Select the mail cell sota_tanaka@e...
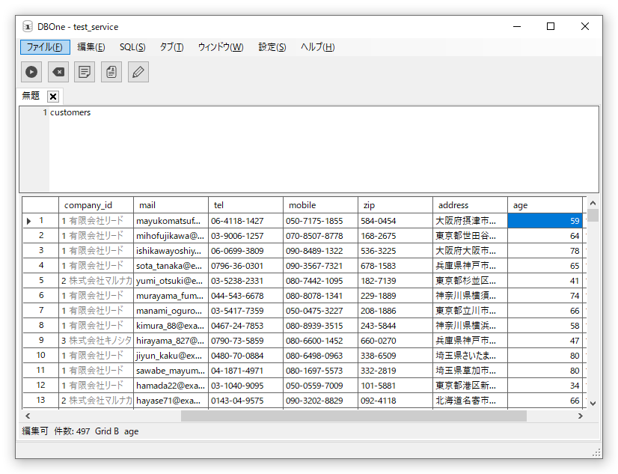This screenshot has width=618, height=474. pyautogui.click(x=171, y=266)
